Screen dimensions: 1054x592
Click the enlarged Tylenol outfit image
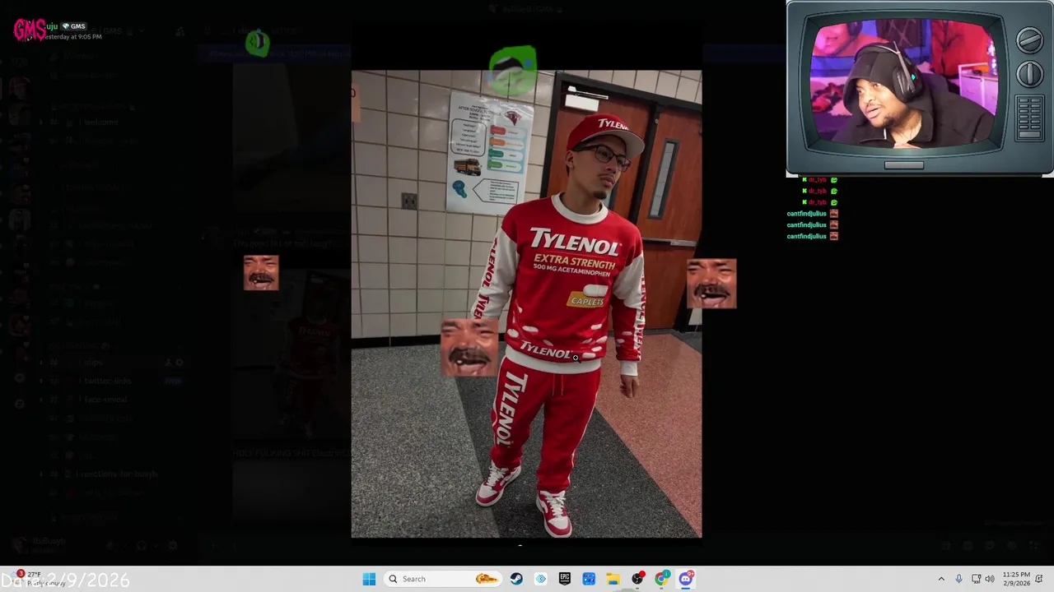526,304
